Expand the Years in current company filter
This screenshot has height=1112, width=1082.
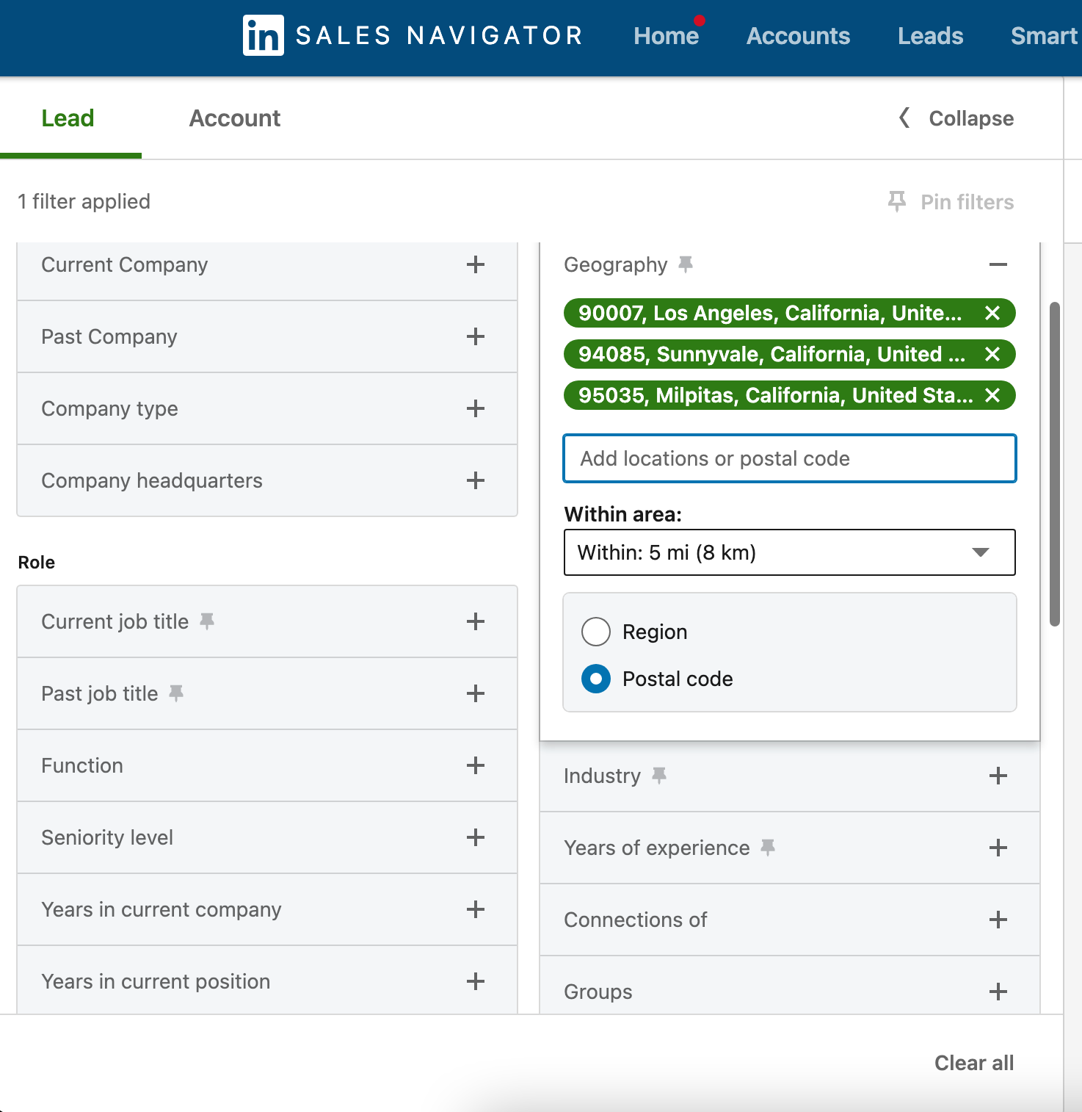tap(476, 909)
